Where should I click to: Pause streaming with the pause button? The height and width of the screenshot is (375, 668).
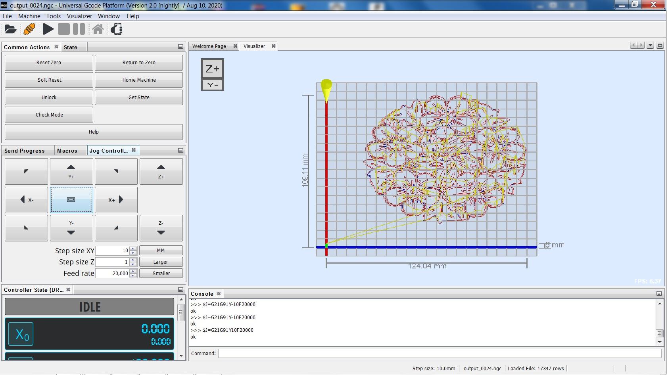click(79, 29)
